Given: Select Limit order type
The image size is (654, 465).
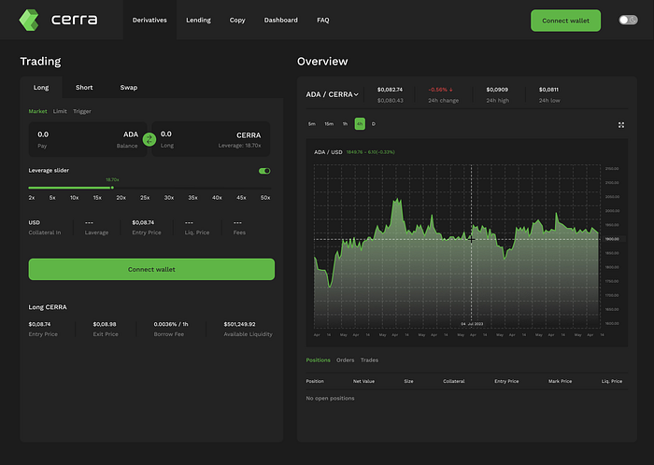Looking at the screenshot, I should point(60,111).
